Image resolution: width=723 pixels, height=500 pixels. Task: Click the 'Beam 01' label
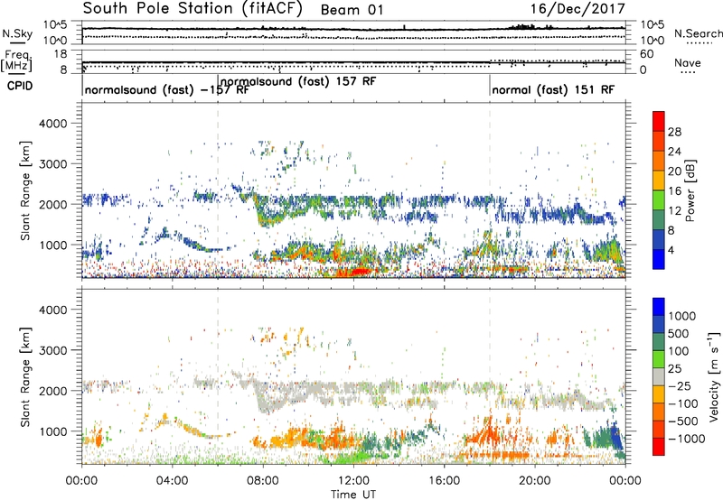click(x=352, y=10)
